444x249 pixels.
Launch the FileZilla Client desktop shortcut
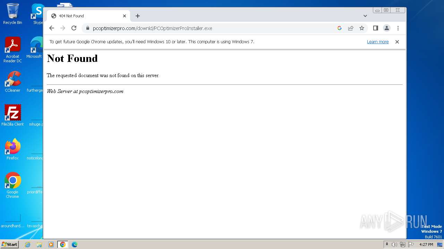(x=12, y=115)
